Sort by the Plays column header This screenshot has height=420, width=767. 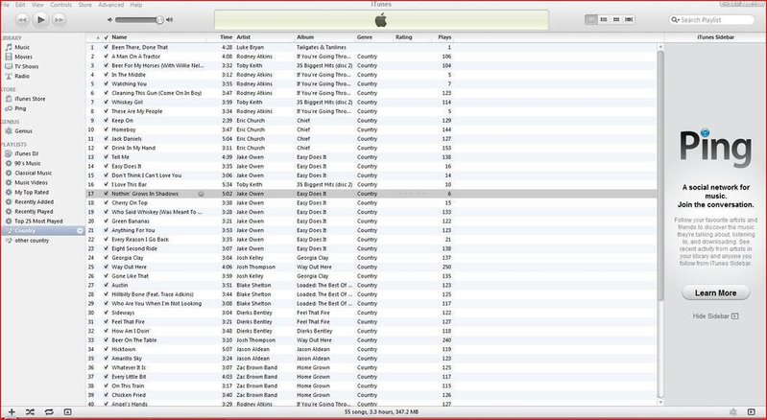tap(443, 37)
